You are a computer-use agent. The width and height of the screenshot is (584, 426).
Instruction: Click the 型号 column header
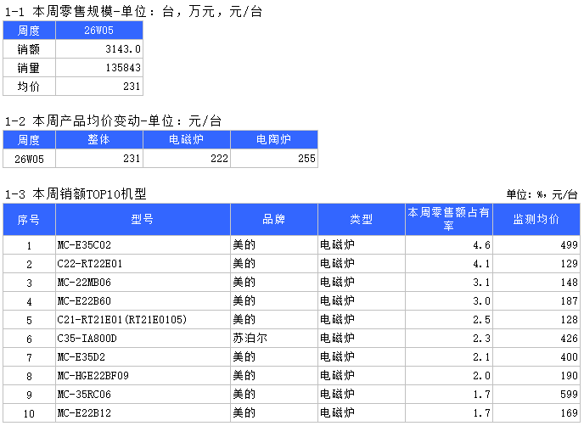143,219
